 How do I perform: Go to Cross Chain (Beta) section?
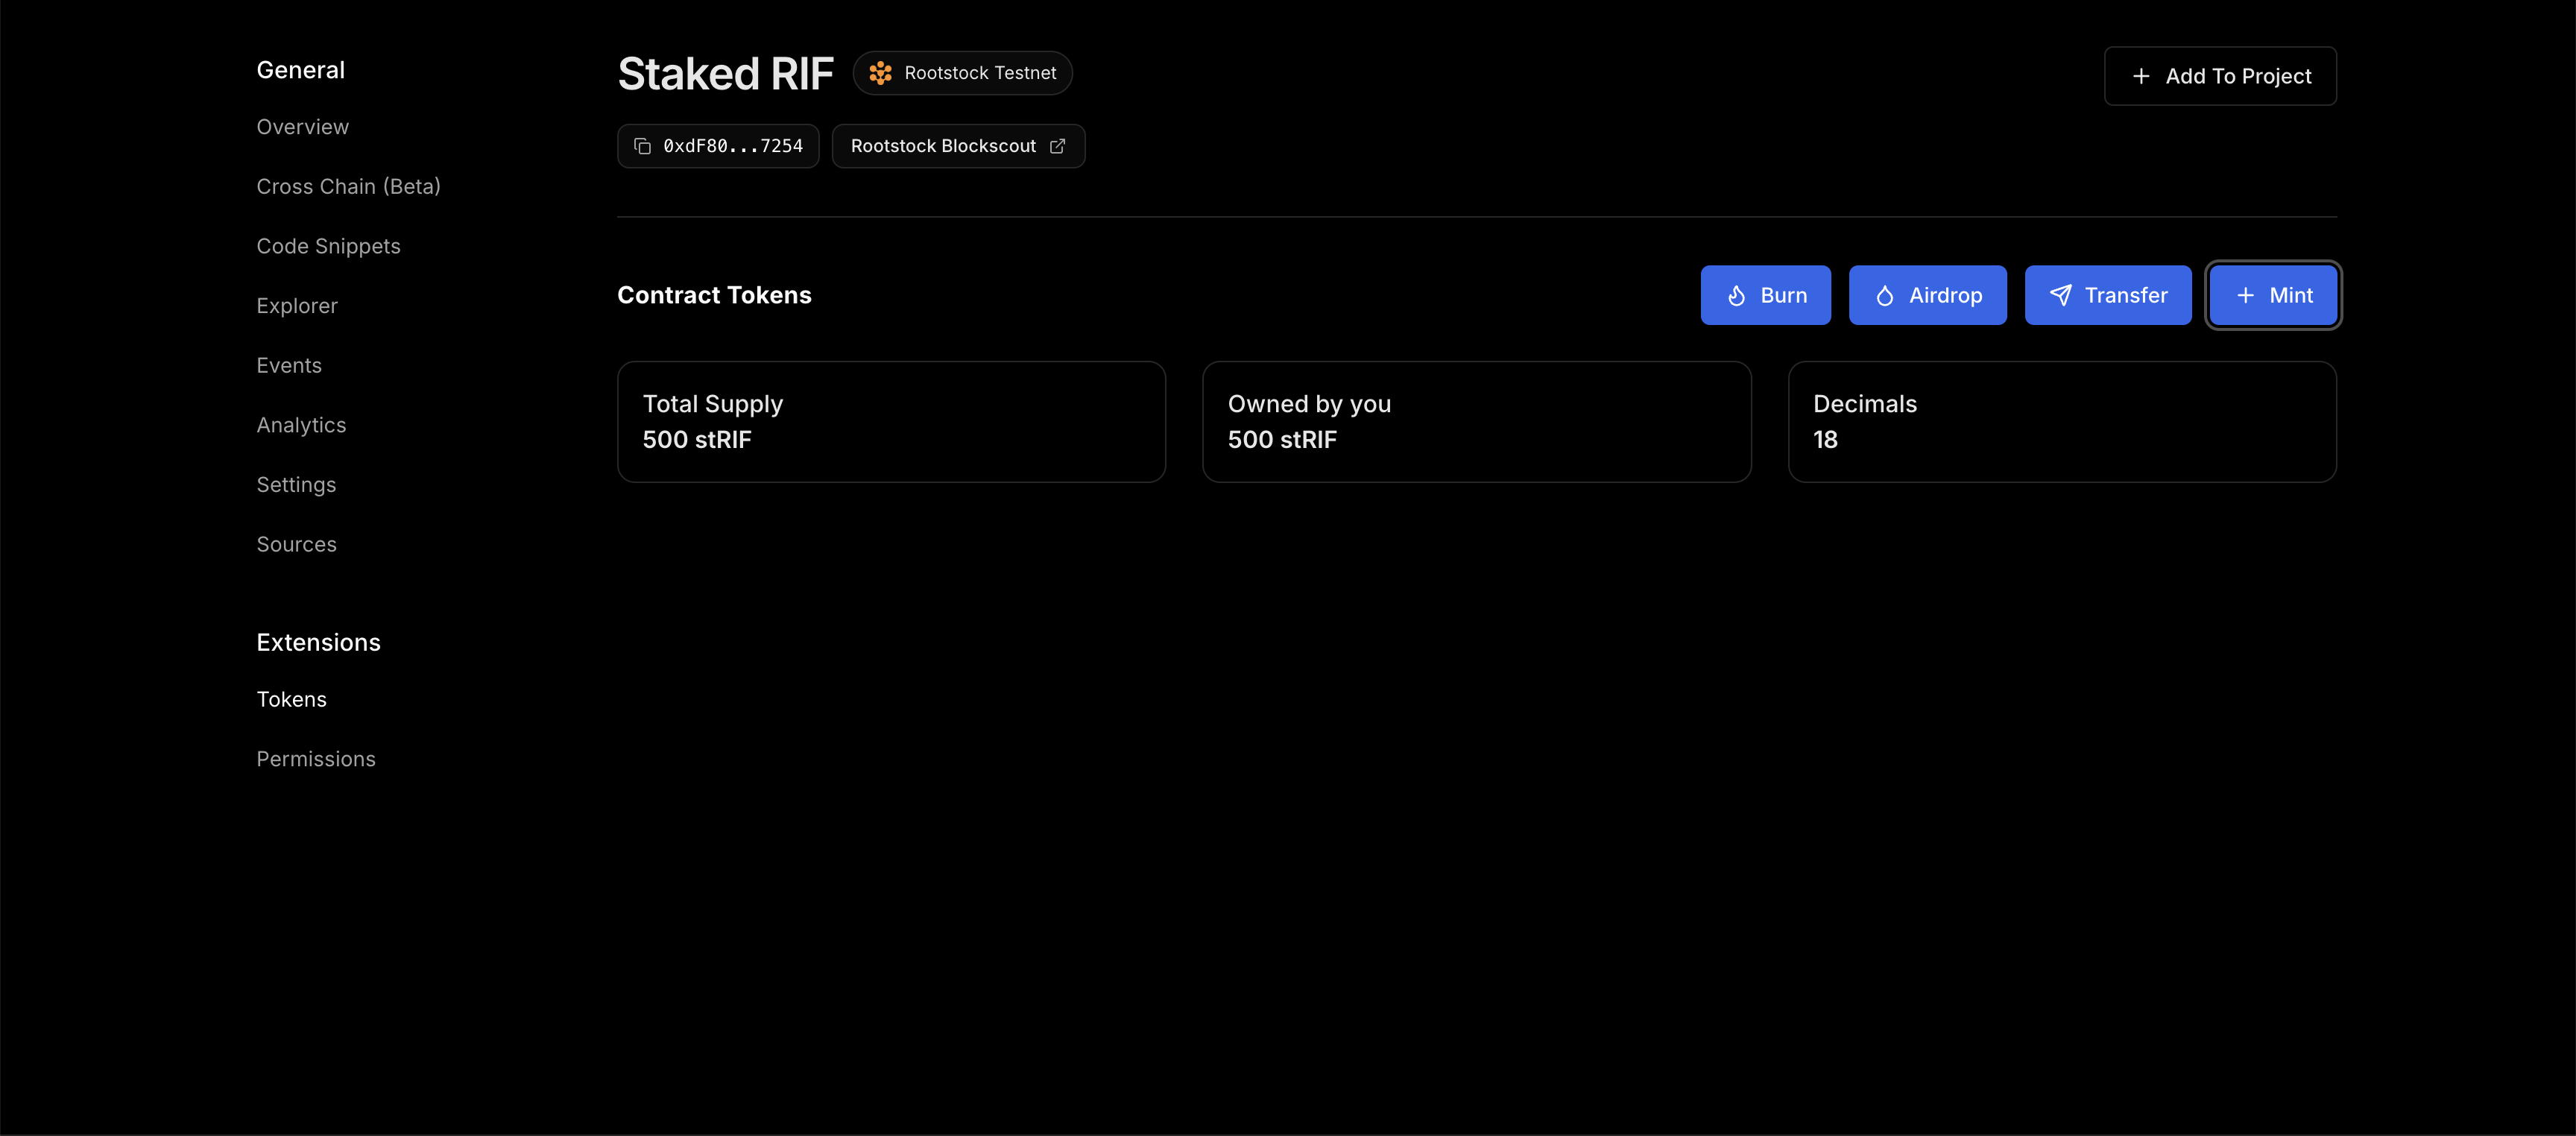[x=348, y=187]
